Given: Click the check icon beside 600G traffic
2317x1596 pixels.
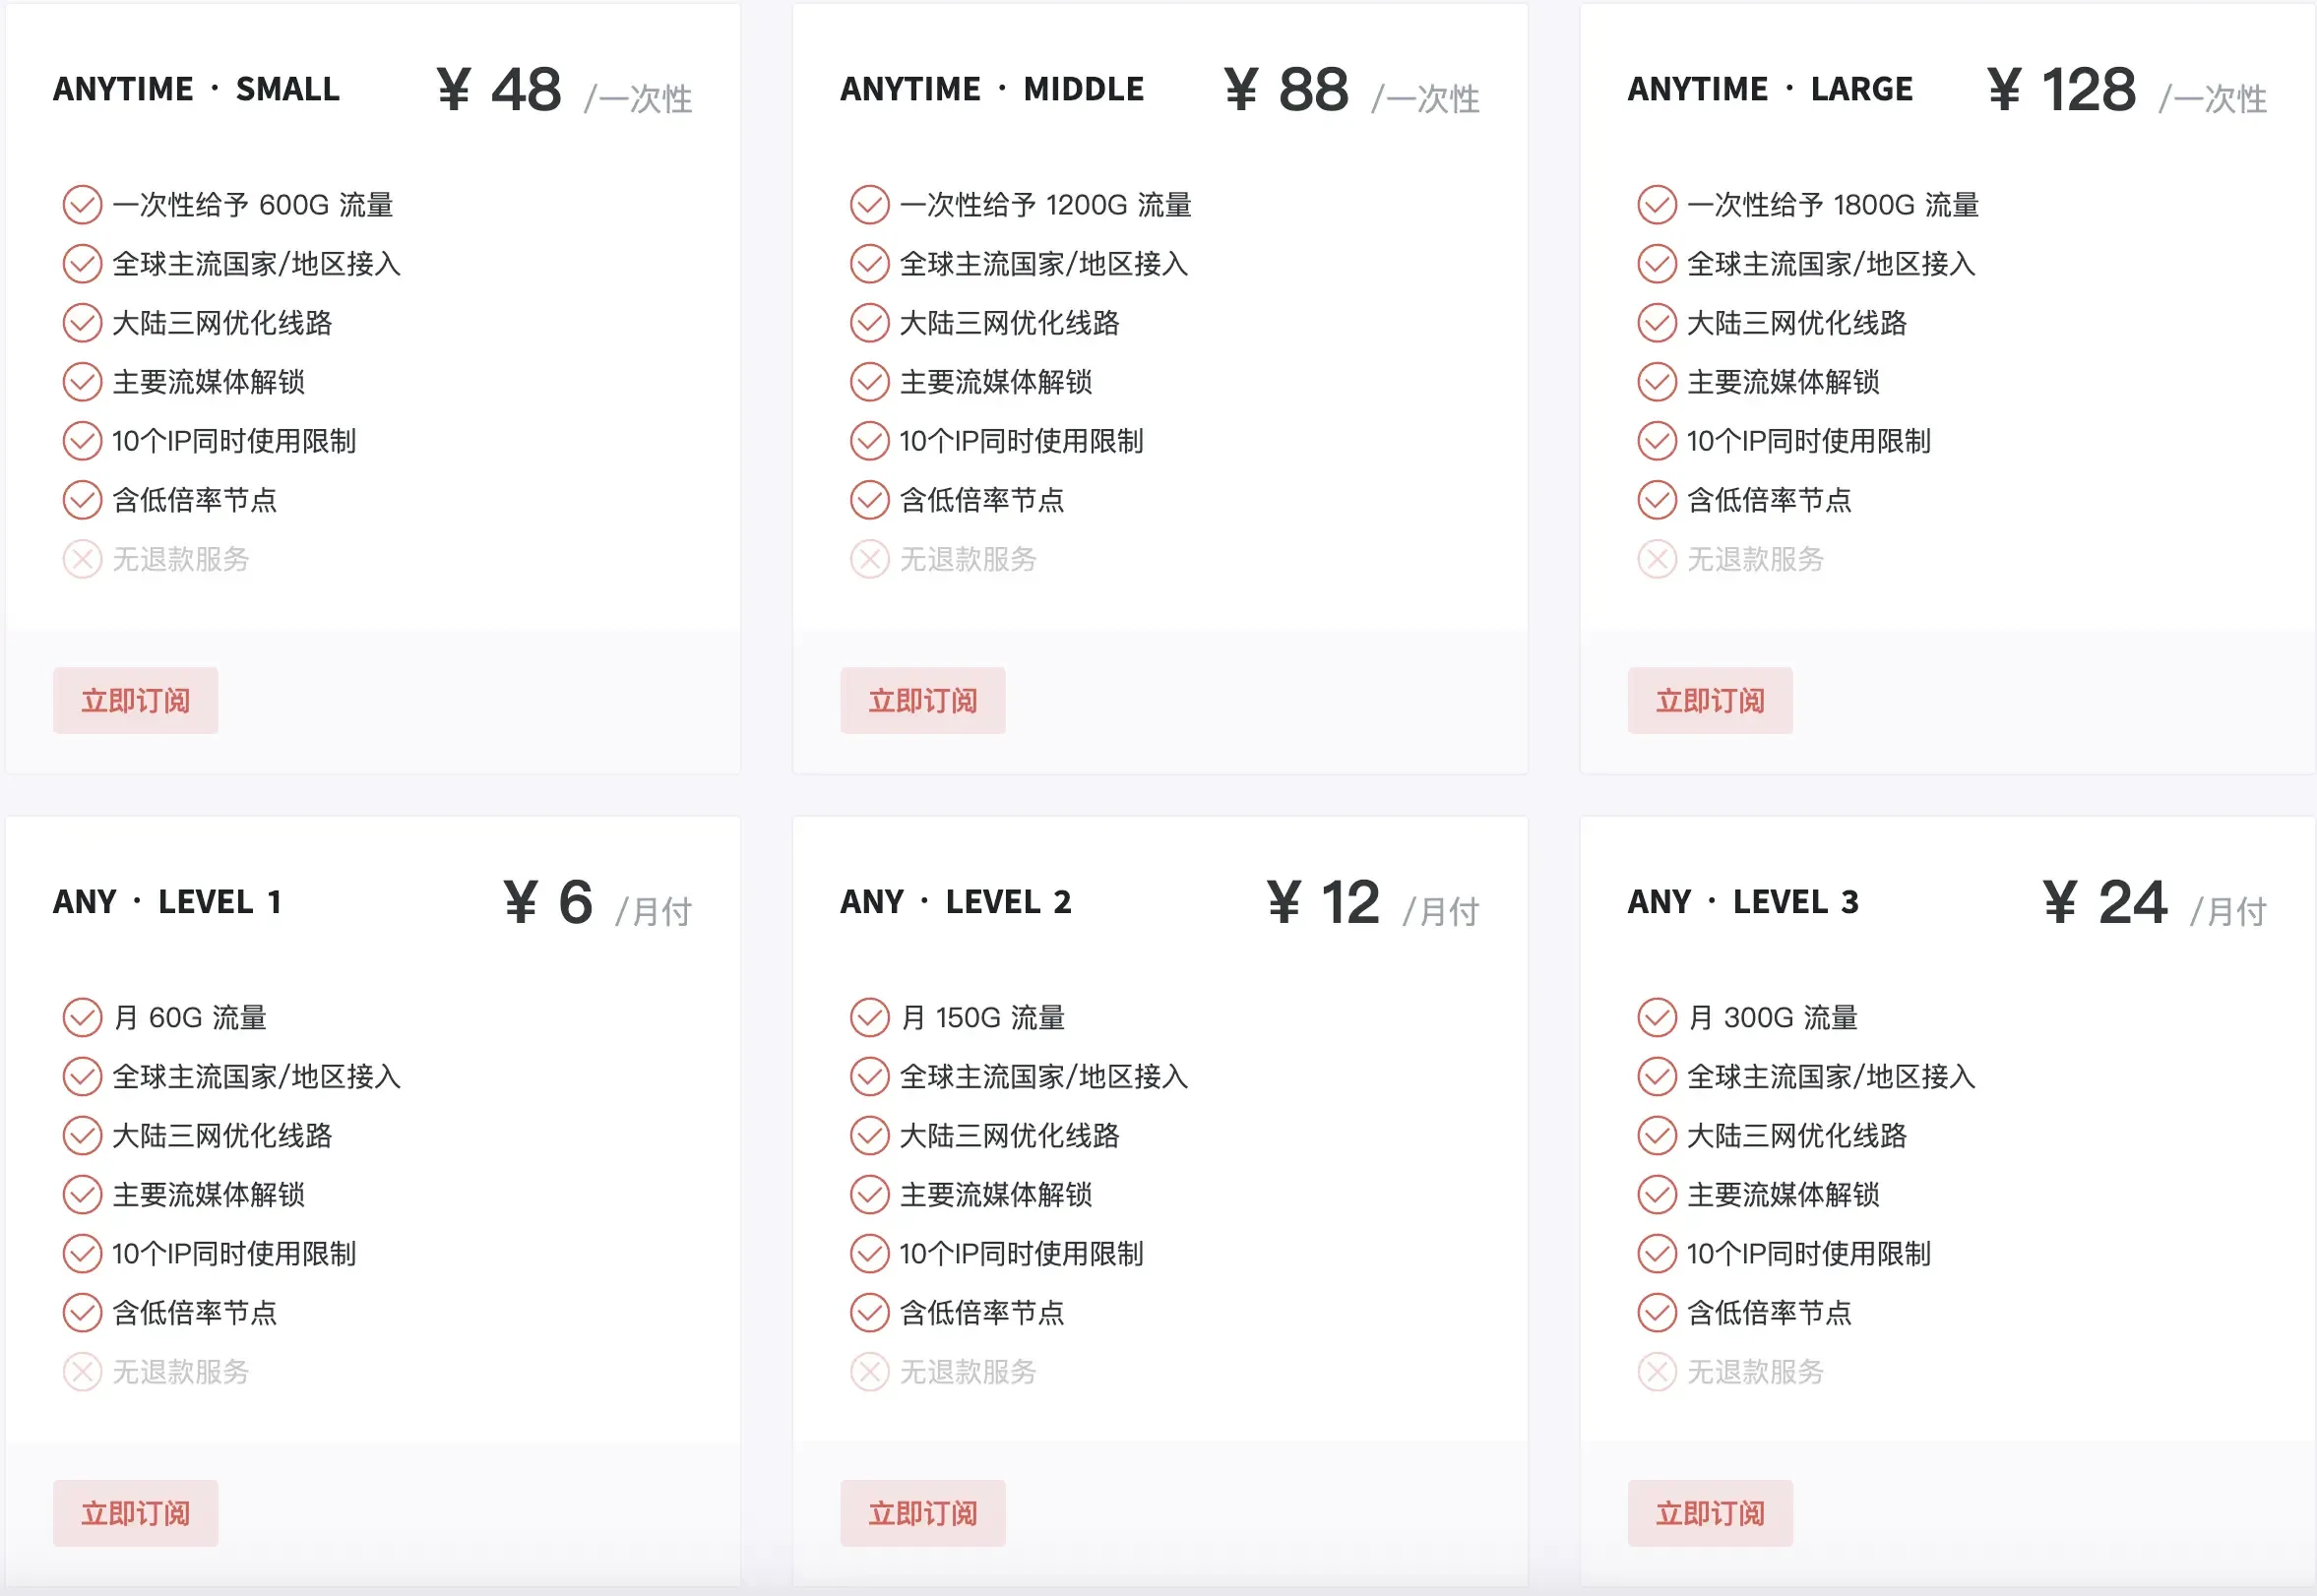Looking at the screenshot, I should coord(82,205).
